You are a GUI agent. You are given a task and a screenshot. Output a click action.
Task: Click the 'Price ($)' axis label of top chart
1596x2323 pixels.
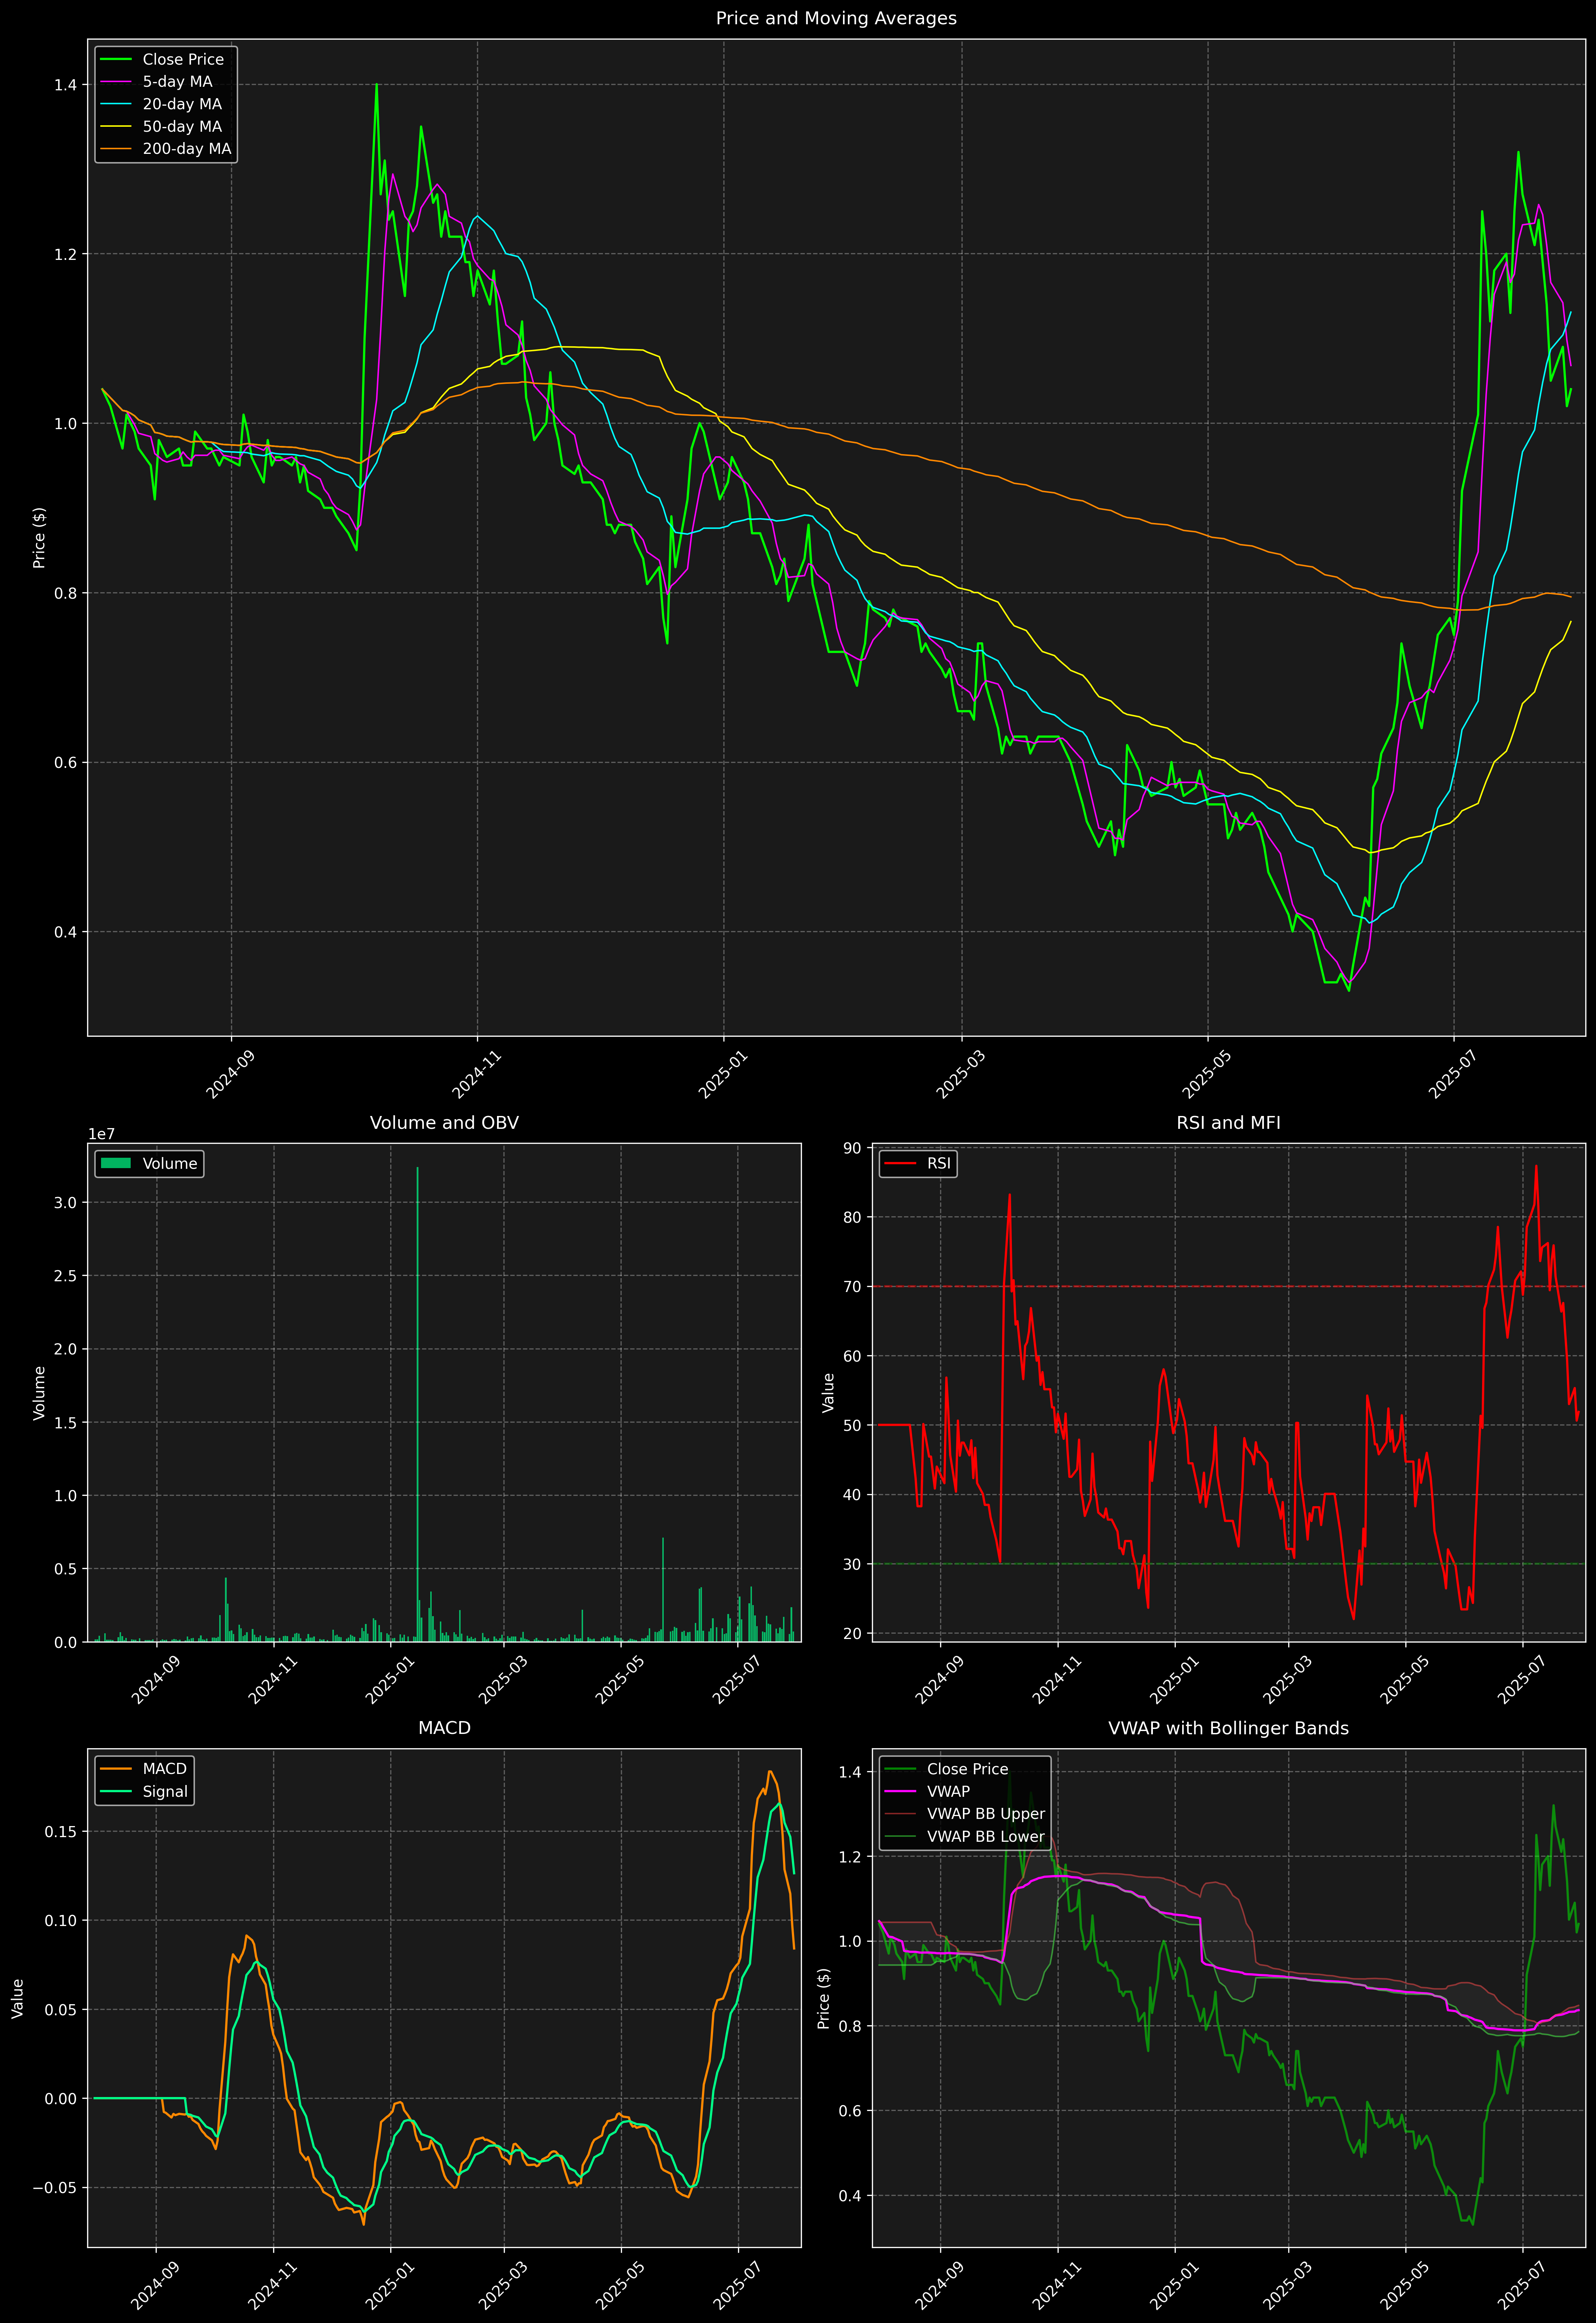39,538
